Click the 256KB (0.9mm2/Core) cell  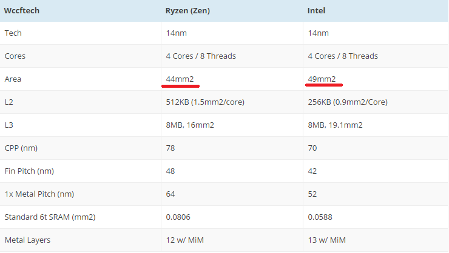coord(348,102)
